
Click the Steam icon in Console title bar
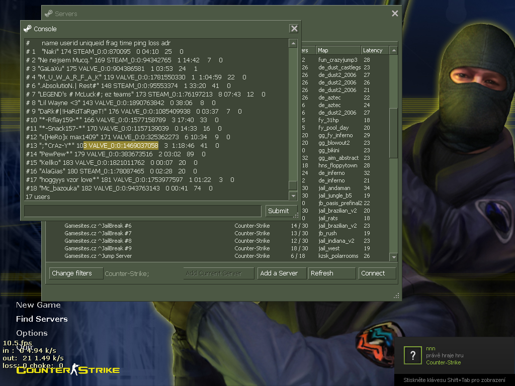coord(27,29)
